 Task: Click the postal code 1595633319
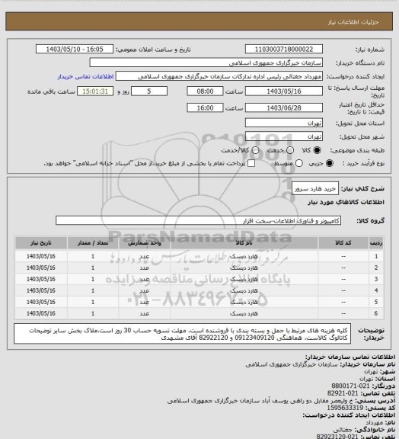pyautogui.click(x=345, y=408)
